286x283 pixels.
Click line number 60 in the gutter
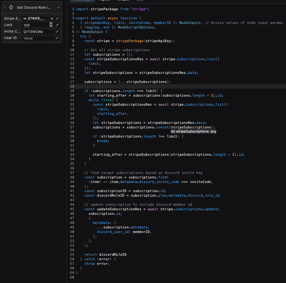pyautogui.click(x=72, y=277)
